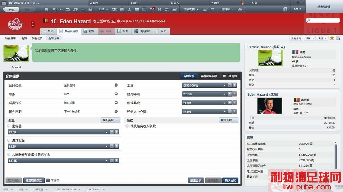343x192 pixels.
Task: Open the finances chart icon
Action: [174, 9]
